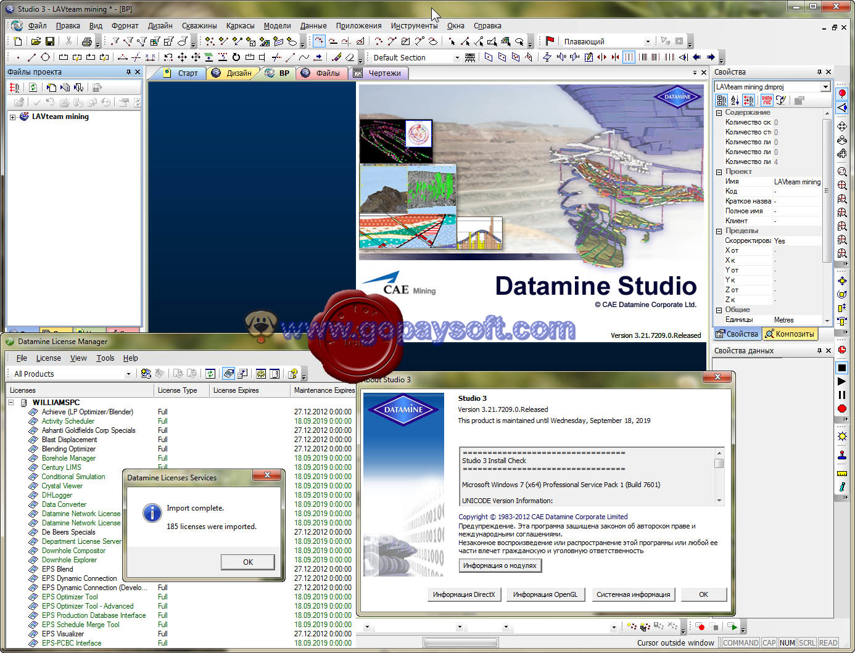Click the highlighted curve tool toggle in the toolbar
Screen dimensions: 855x653
tap(318, 41)
